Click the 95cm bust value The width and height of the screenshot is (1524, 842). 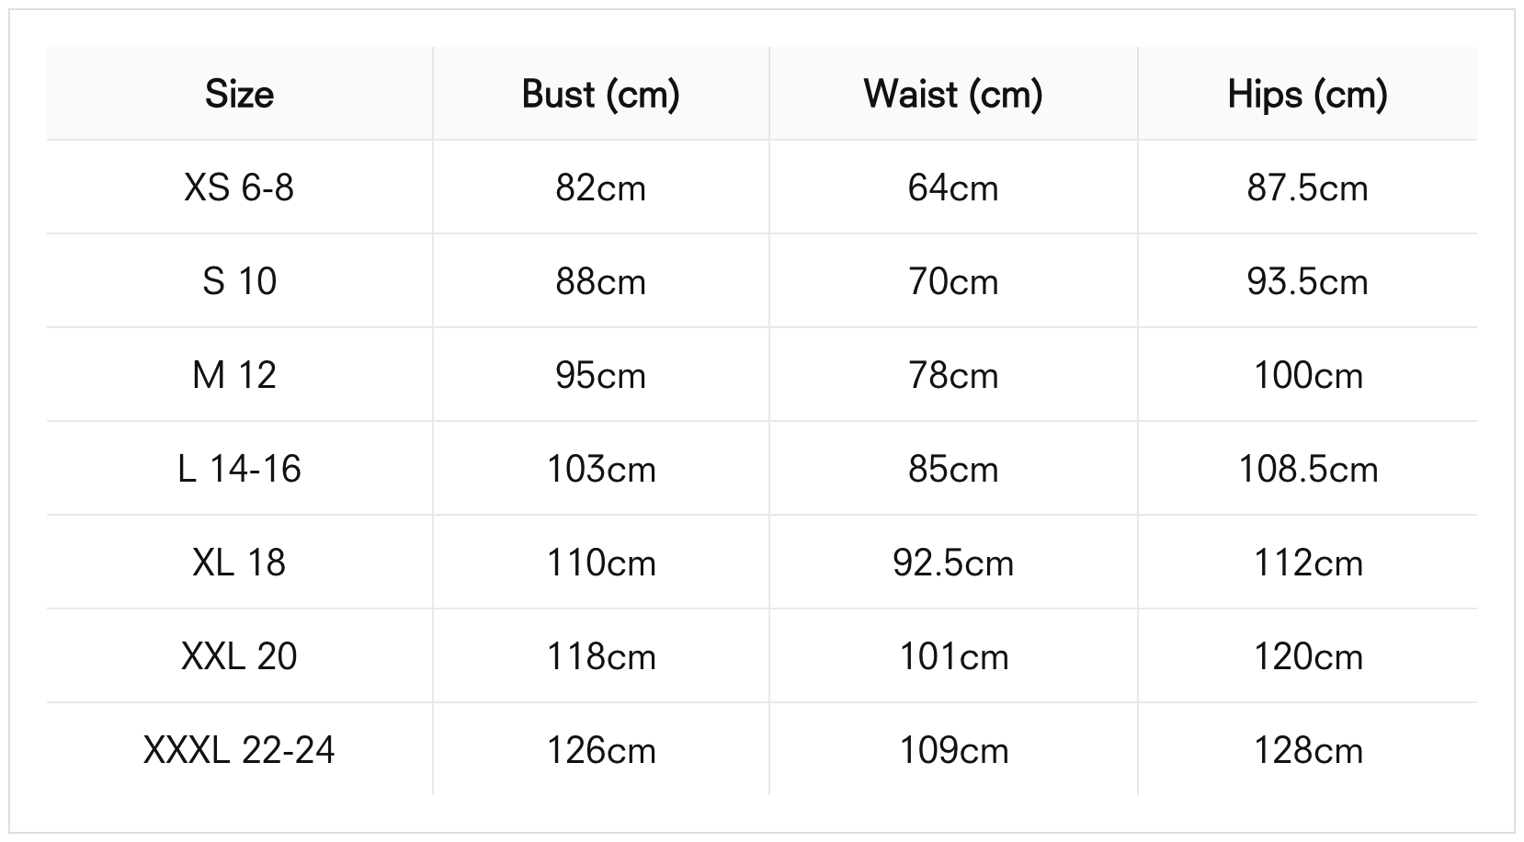600,375
